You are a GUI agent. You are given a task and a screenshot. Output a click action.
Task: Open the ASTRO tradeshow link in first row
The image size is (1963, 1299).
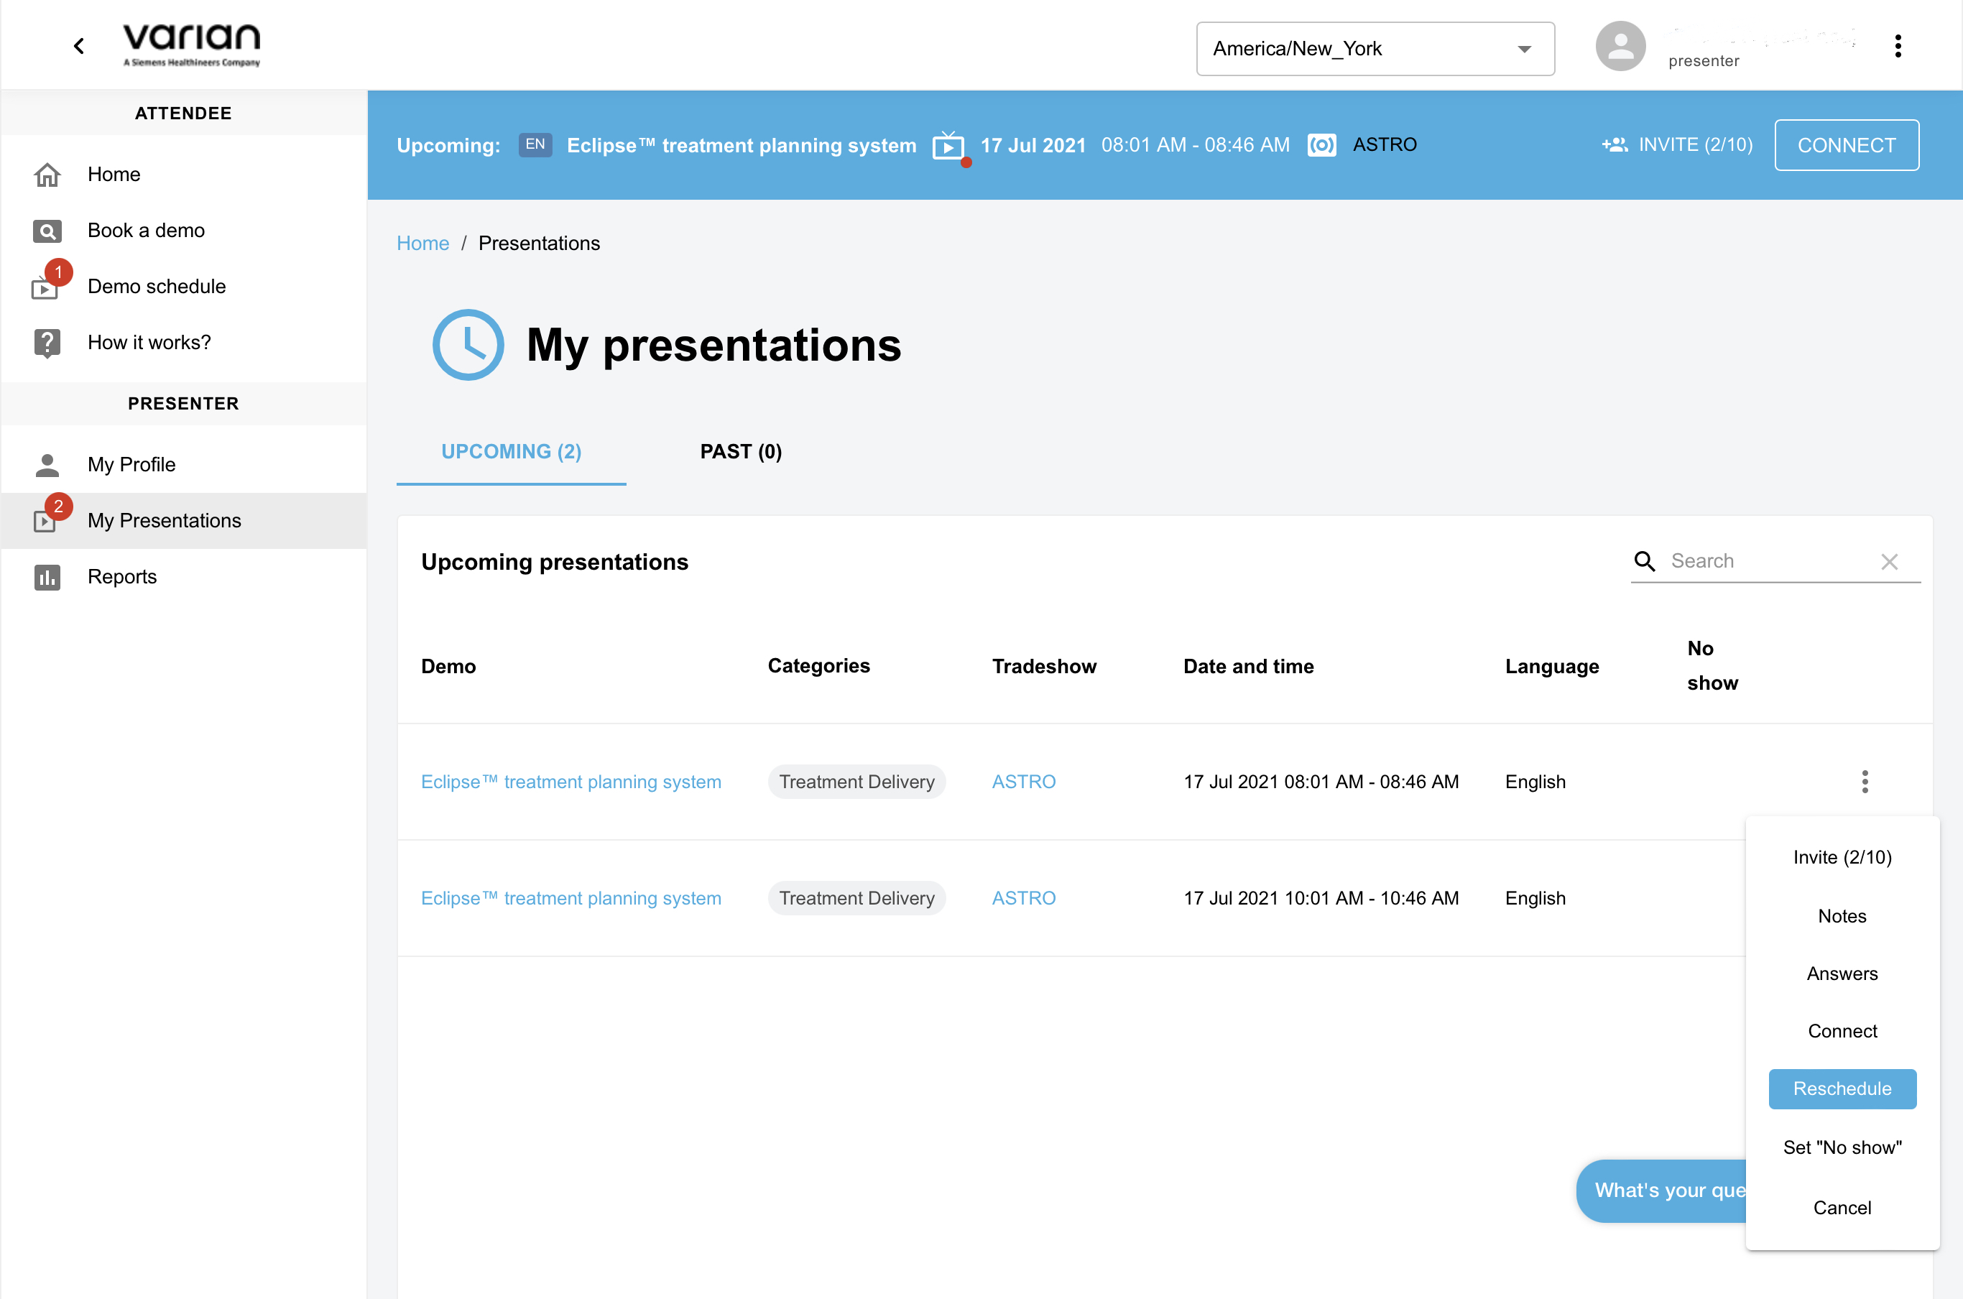[1023, 782]
